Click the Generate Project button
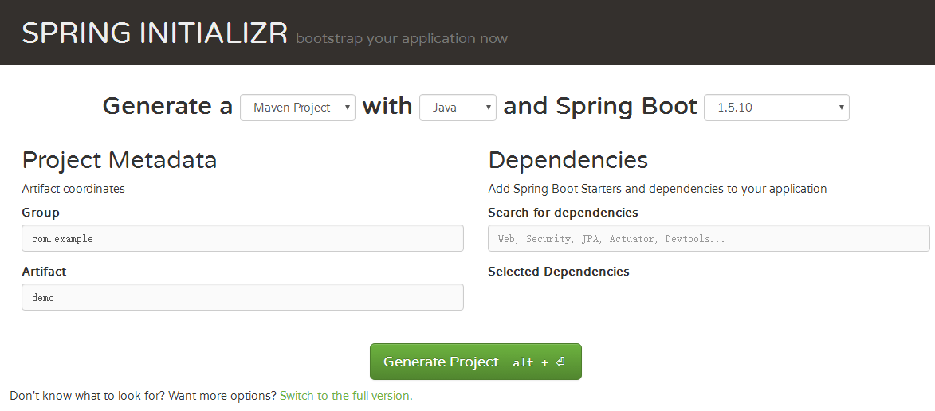The height and width of the screenshot is (411, 935). click(475, 362)
